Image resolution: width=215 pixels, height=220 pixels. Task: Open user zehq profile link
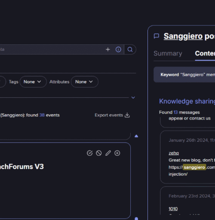click(174, 153)
